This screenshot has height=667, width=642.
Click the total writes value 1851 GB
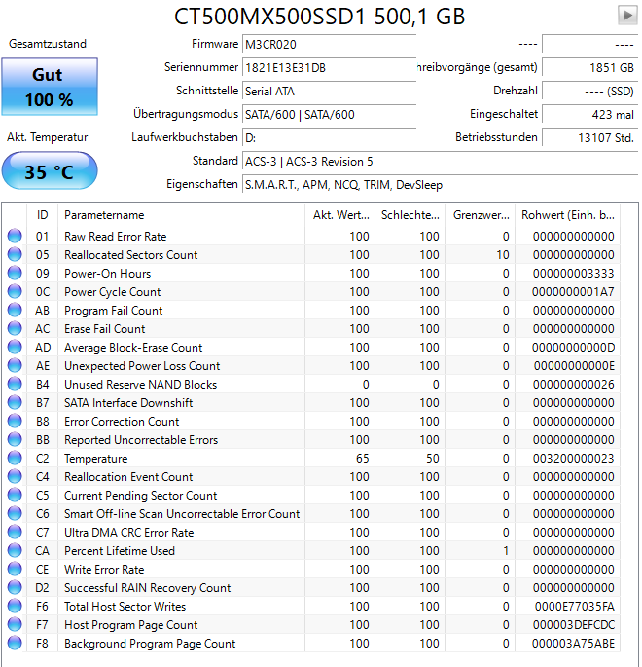589,67
